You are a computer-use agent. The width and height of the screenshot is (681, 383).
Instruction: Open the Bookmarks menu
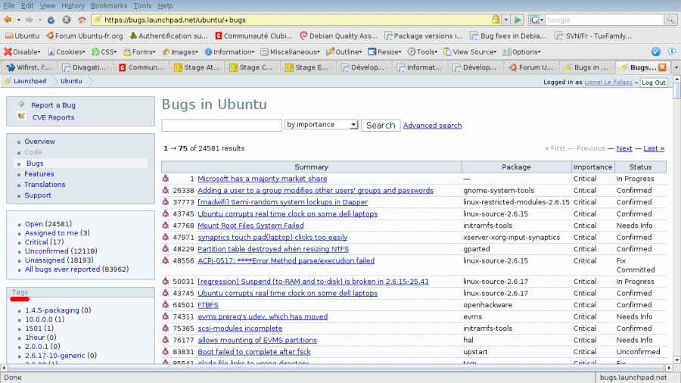109,5
